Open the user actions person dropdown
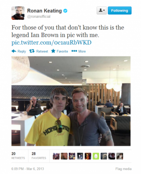 pos(102,11)
